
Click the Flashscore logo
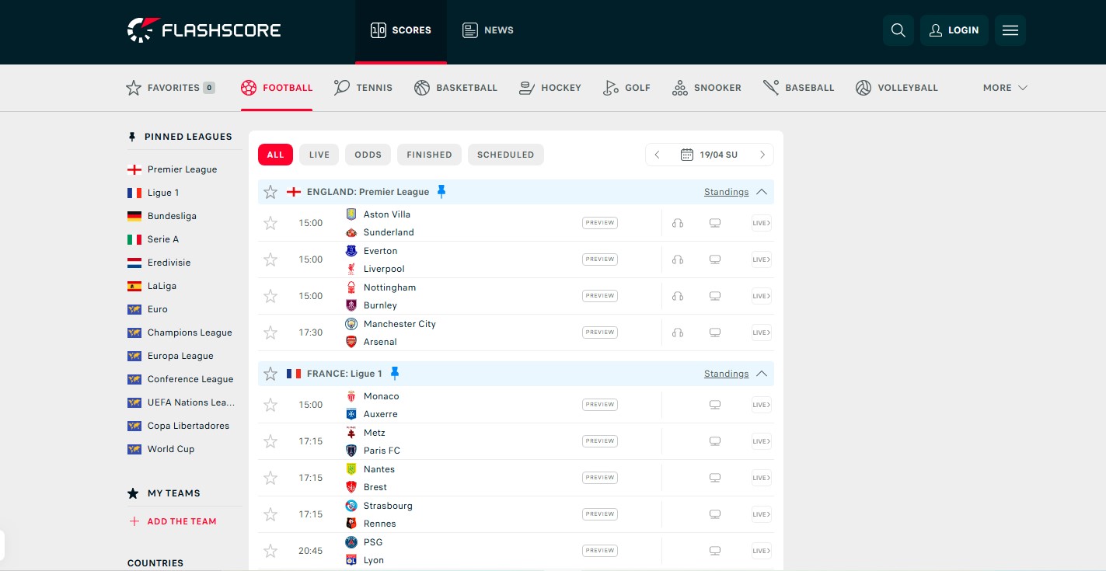(x=204, y=30)
